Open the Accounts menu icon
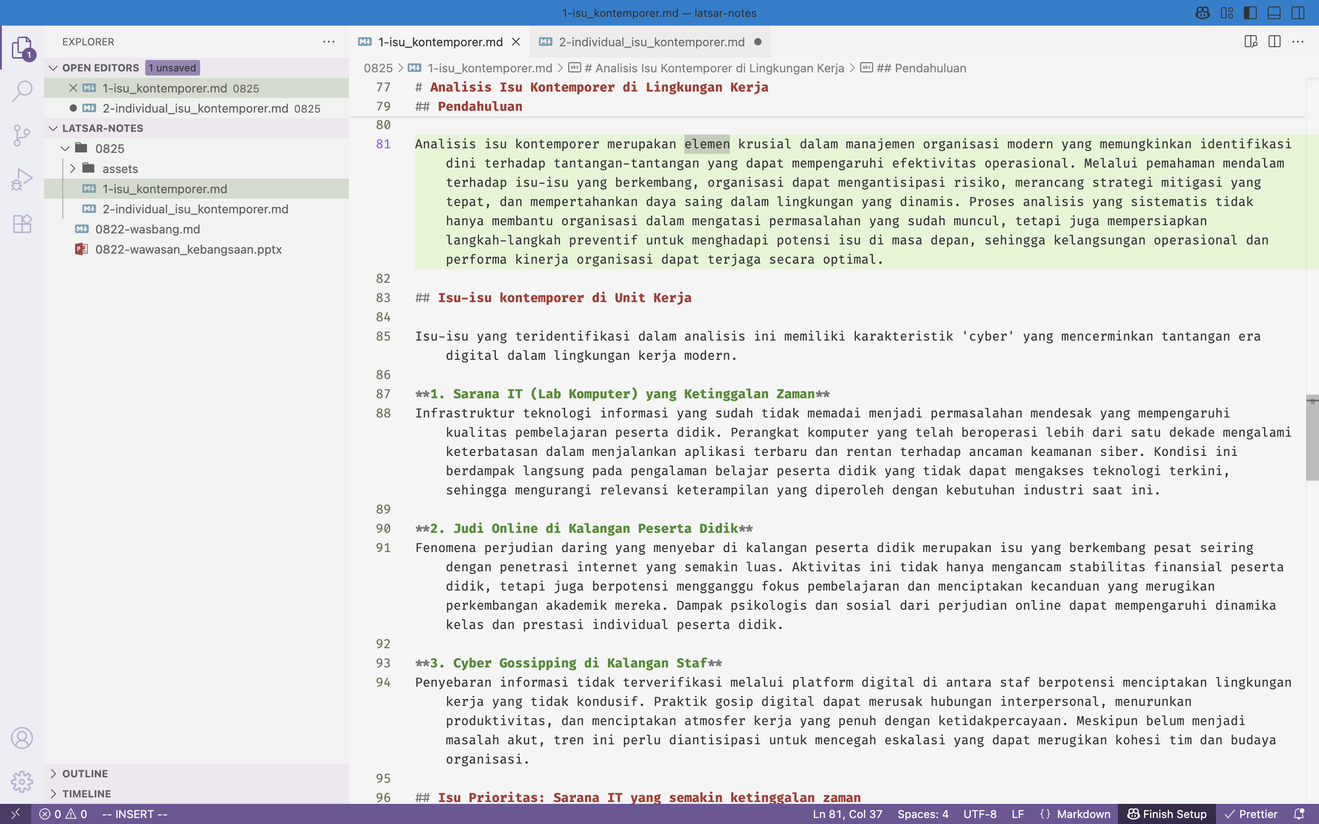 click(x=22, y=738)
